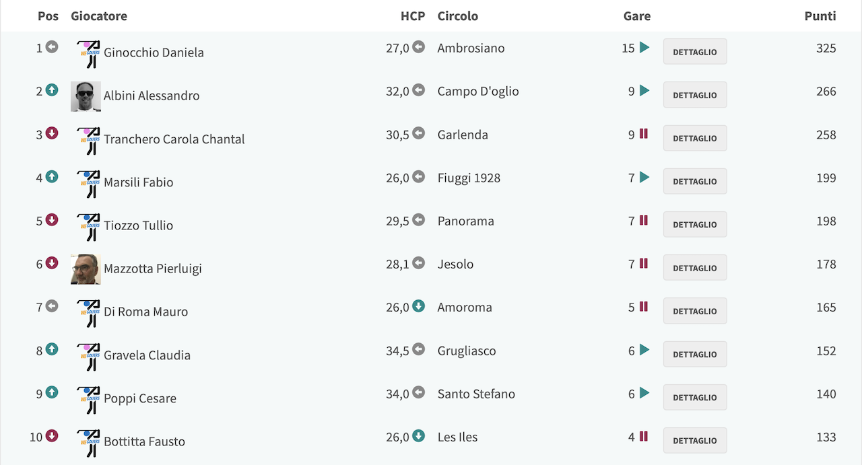Click pause icon next to Mazzotta Pierluigi's gare

(643, 263)
